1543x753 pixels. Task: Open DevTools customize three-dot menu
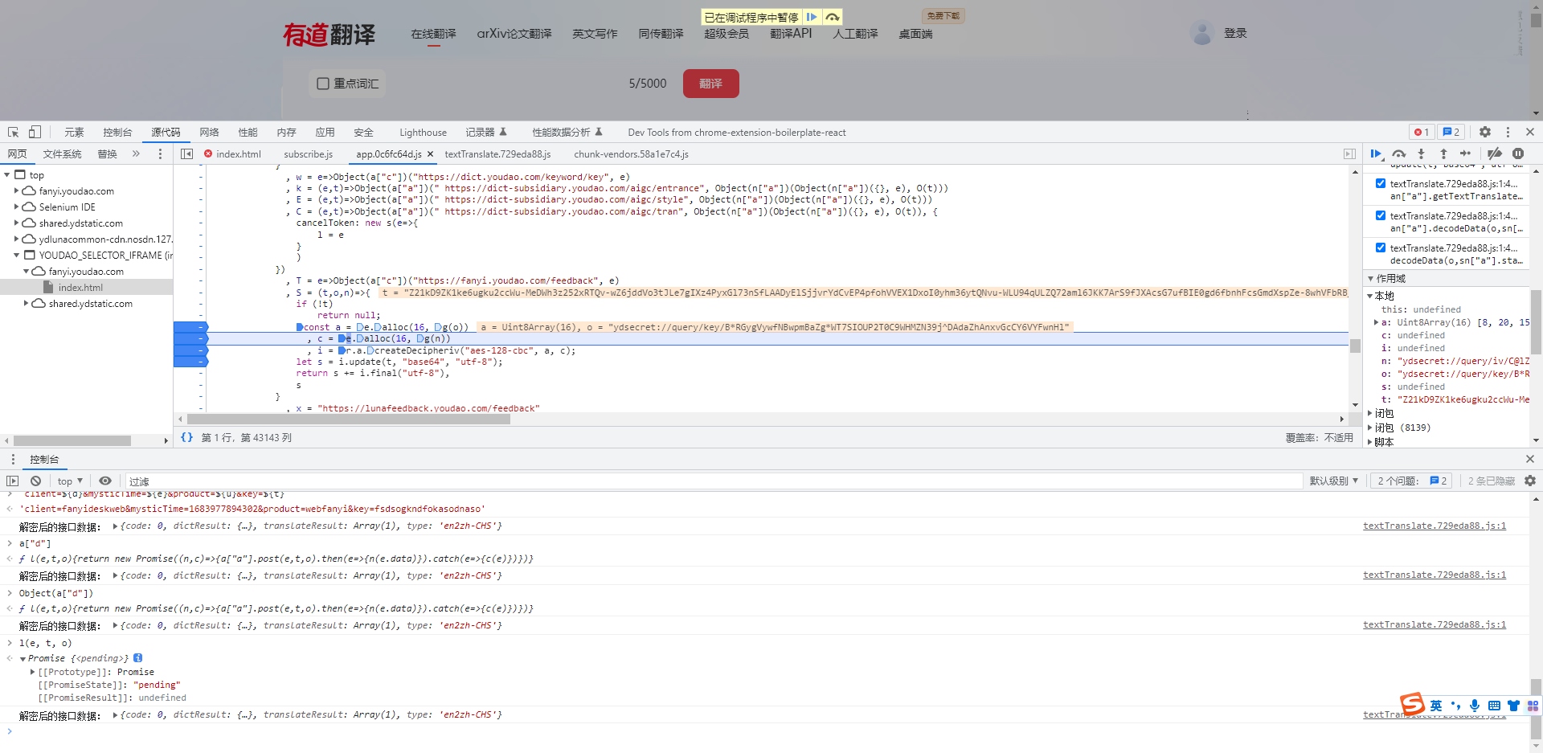pyautogui.click(x=1508, y=132)
